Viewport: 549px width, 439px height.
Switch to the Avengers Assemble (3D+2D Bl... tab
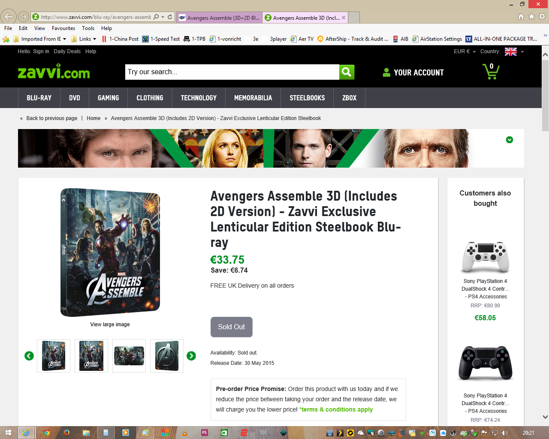pos(219,18)
